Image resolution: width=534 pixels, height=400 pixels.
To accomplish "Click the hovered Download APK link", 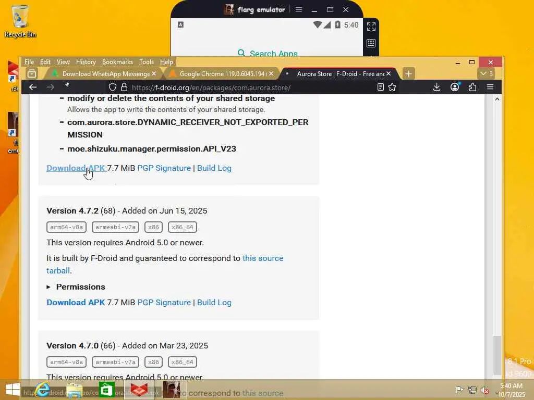I will 76,168.
